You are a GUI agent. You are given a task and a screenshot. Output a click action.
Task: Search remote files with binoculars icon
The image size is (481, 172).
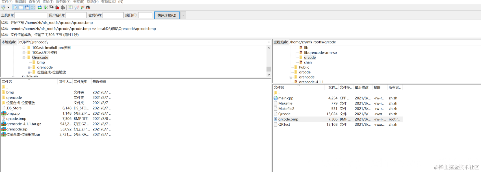[x=88, y=7]
